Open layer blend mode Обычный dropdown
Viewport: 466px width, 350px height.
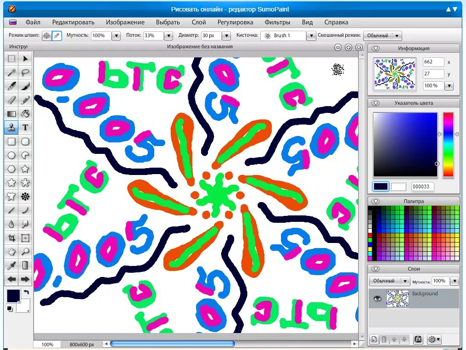[389, 281]
